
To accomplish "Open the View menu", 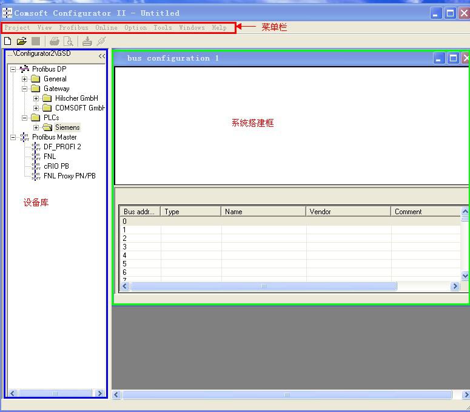I will 44,27.
